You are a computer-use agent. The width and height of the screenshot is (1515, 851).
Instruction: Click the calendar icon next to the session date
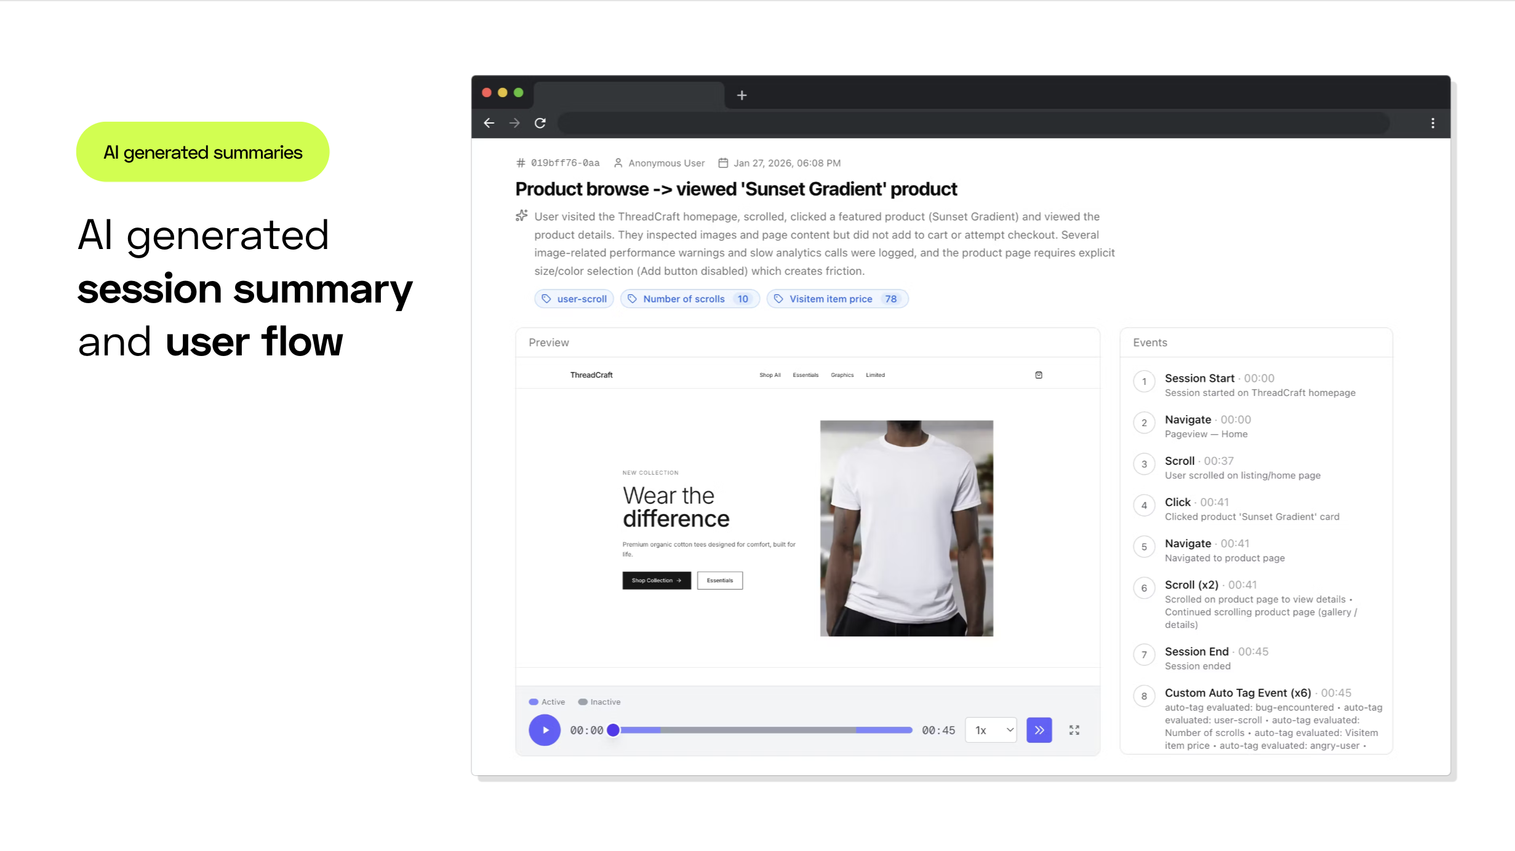724,162
